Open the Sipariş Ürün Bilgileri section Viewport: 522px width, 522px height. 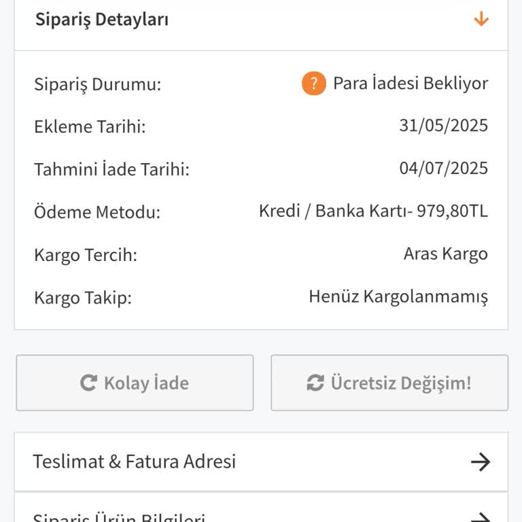(120, 518)
